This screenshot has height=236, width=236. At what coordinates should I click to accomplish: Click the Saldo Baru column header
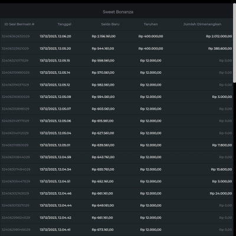110,24
